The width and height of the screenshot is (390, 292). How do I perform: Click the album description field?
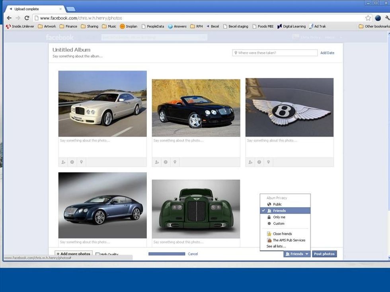(x=78, y=56)
